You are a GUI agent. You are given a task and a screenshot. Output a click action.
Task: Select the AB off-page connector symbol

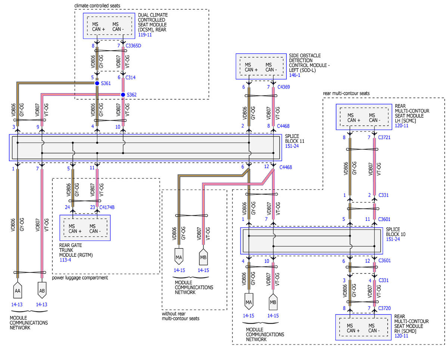point(42,290)
